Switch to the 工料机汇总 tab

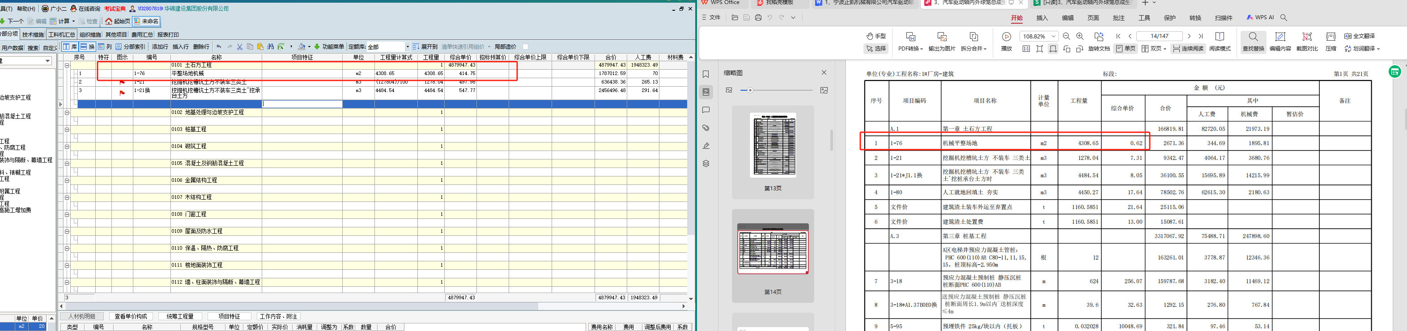pos(62,34)
